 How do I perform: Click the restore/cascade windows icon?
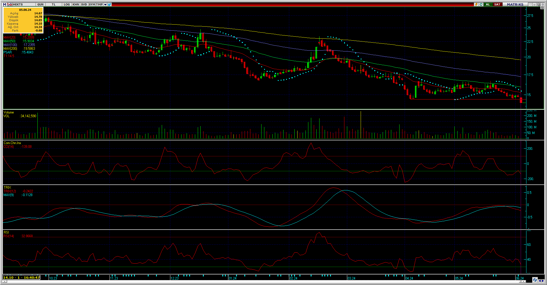(538, 5)
